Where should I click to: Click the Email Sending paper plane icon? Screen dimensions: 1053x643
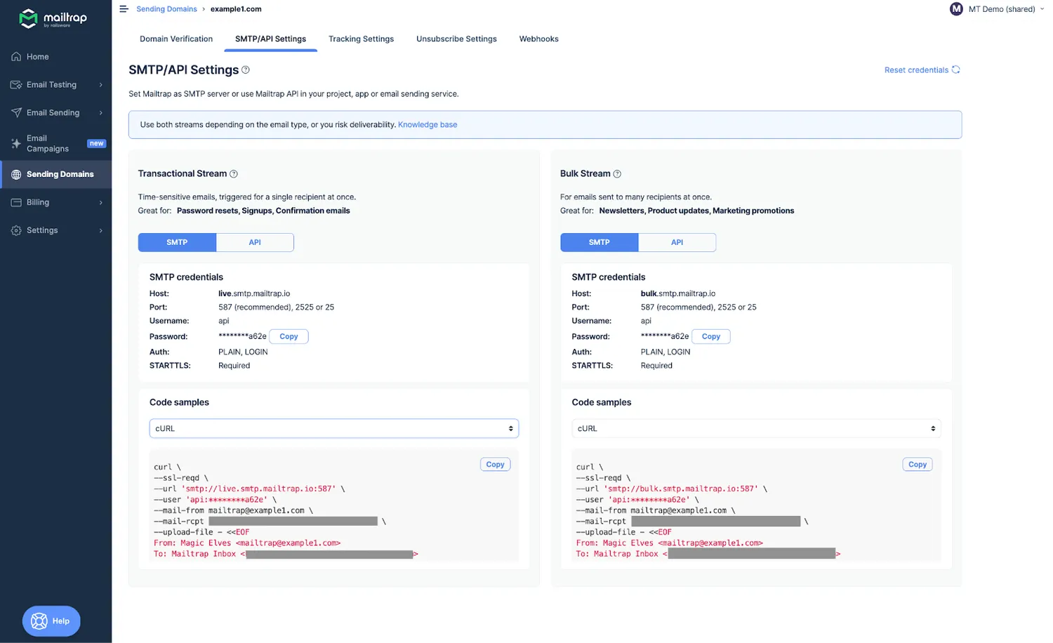[16, 113]
